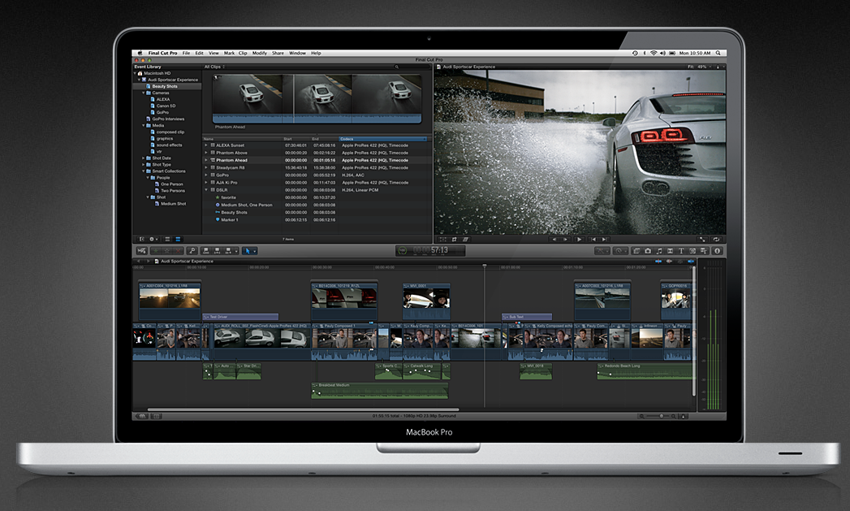
Task: Open the Transitions browser
Action: click(670, 250)
